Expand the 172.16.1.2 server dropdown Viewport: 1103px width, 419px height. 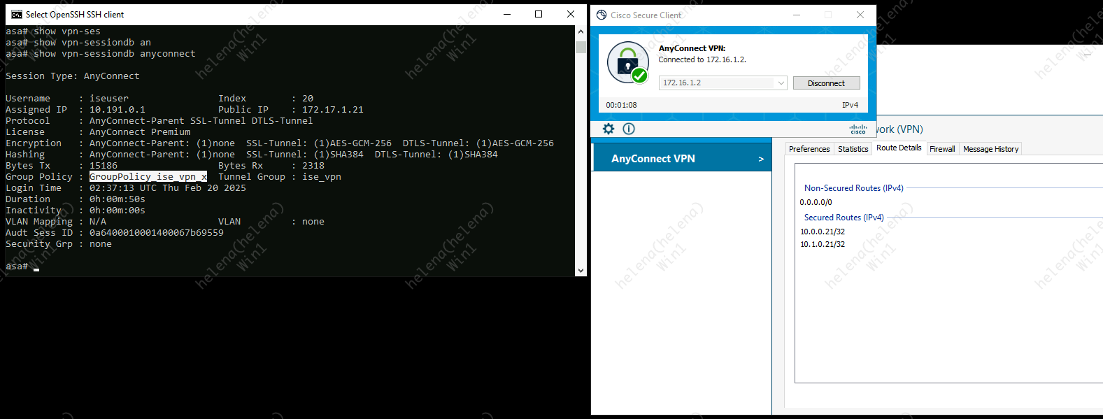(x=781, y=83)
